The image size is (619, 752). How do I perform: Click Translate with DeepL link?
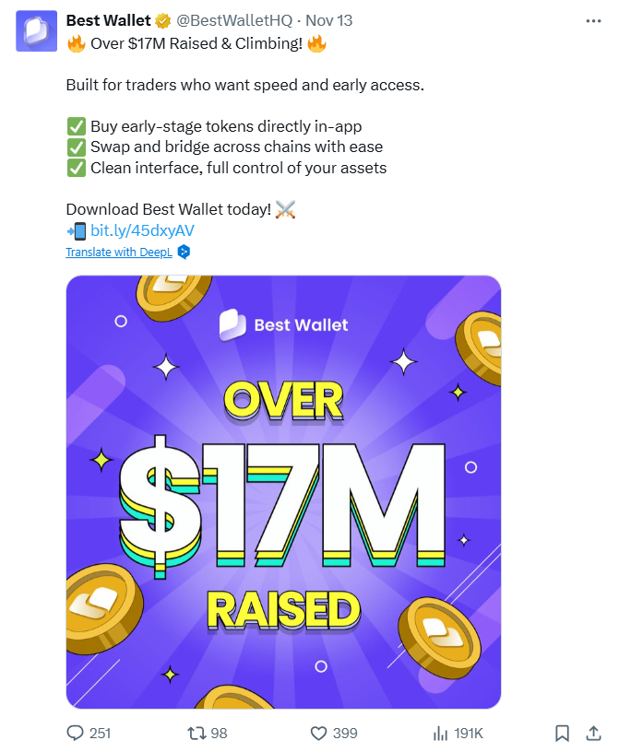(119, 252)
